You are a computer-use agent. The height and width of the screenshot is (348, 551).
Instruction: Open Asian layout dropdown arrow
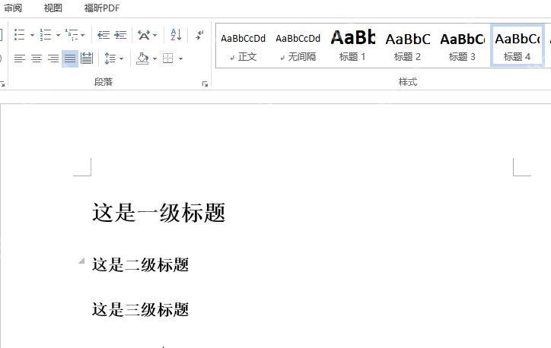pyautogui.click(x=155, y=35)
